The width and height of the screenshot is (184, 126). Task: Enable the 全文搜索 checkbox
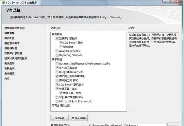tap(61, 47)
